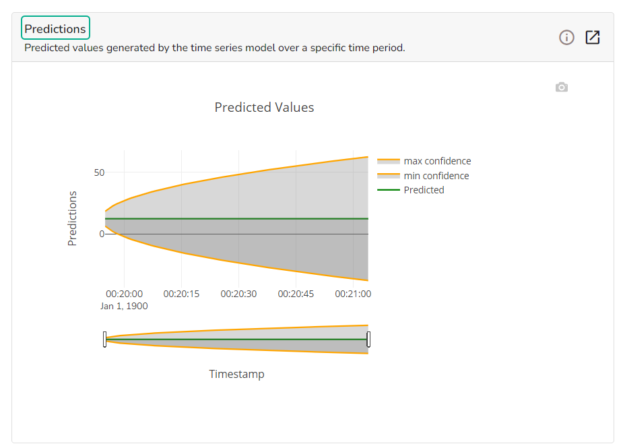
Task: Click the vertical Predictions y-axis title
Action: point(73,218)
